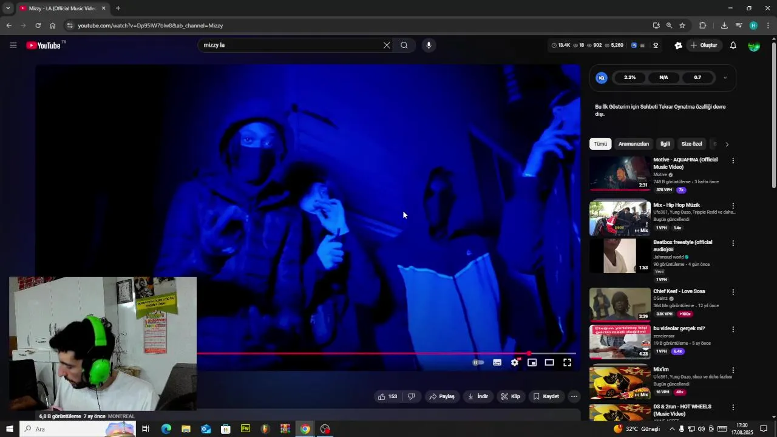
Task: Open Chrome extensions puzzle icon
Action: [x=703, y=25]
